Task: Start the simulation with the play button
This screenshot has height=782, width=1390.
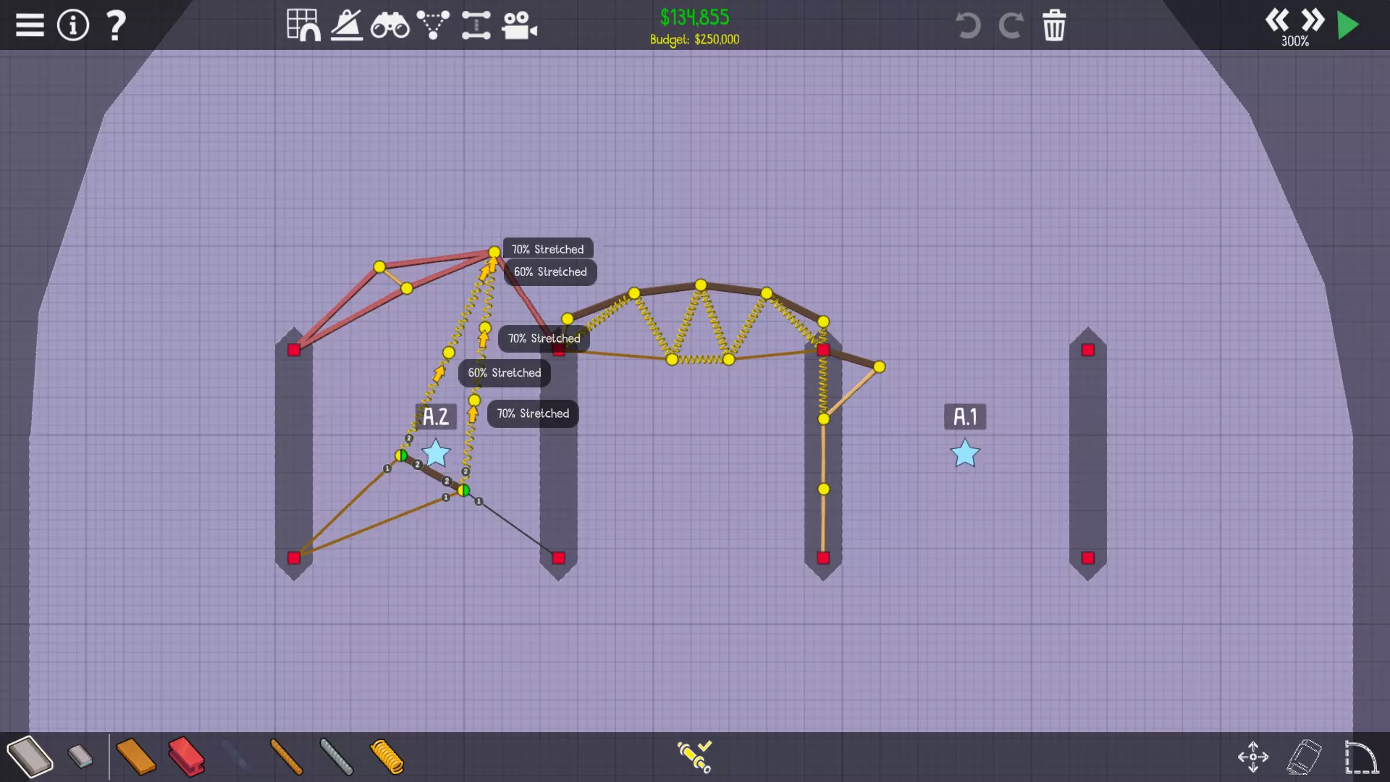Action: click(x=1348, y=25)
